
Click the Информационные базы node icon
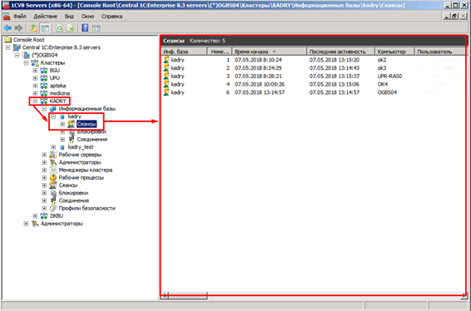click(53, 109)
